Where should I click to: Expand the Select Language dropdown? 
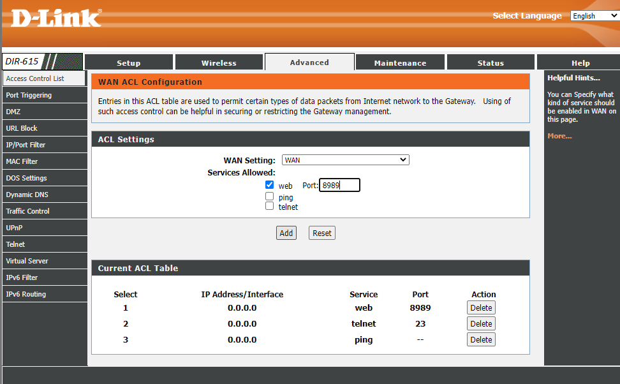(594, 16)
